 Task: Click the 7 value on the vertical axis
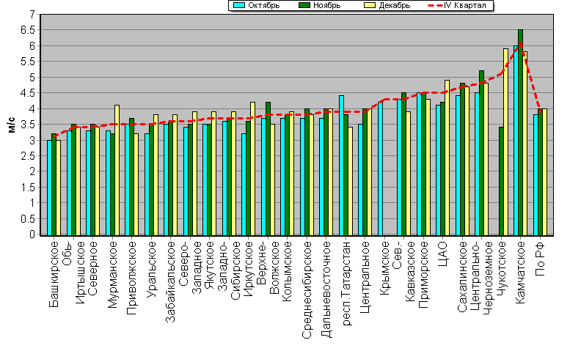click(32, 15)
